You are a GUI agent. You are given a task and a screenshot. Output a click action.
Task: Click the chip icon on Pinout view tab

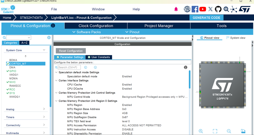202,38
